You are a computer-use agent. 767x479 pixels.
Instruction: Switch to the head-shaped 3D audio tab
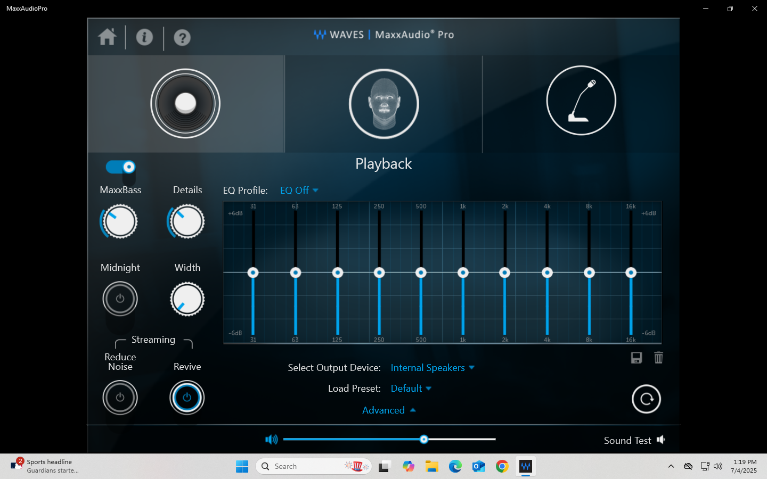pos(383,103)
